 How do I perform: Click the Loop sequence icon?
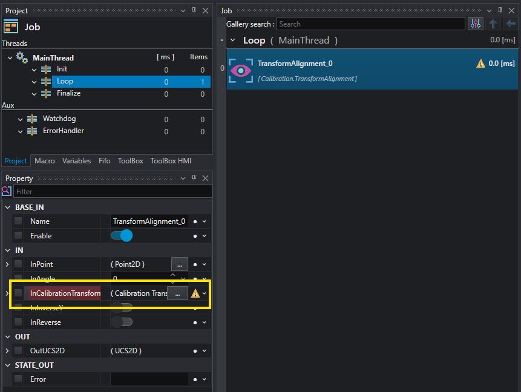point(46,82)
